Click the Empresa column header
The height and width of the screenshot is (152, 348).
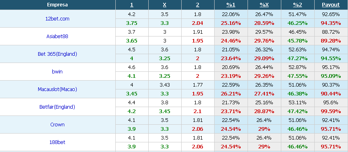coord(57,5)
